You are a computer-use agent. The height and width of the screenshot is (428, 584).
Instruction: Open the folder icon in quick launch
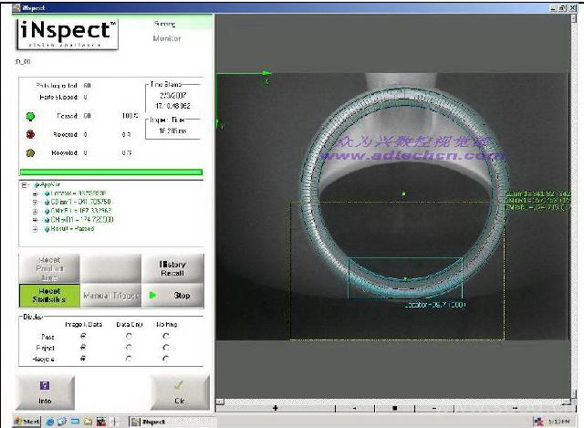coord(89,421)
